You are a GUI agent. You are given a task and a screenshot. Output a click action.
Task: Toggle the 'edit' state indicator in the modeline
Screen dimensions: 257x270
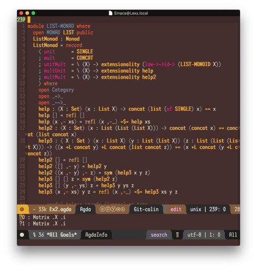point(176,209)
